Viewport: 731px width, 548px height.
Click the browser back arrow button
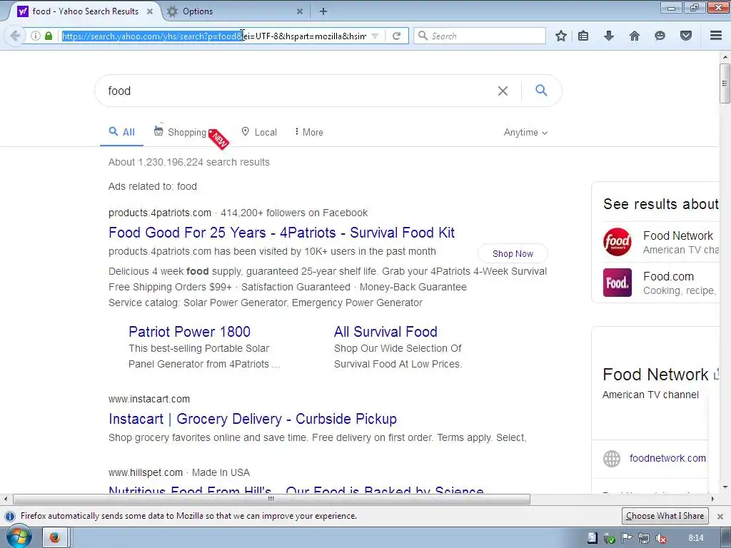[x=14, y=36]
